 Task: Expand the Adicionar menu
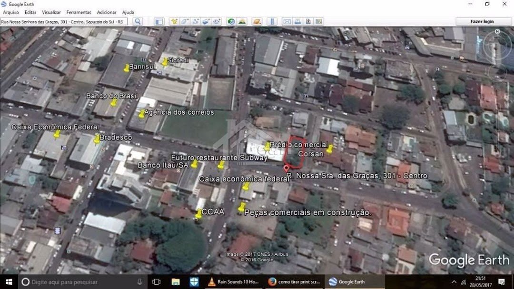106,12
